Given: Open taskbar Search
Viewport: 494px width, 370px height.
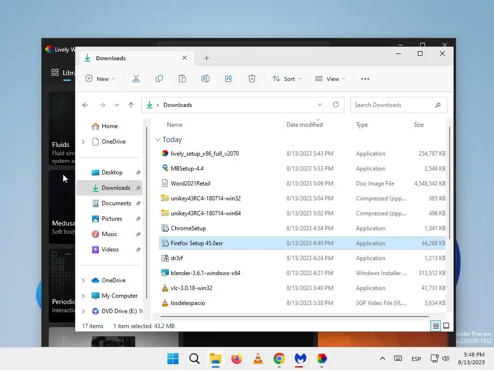Looking at the screenshot, I should point(194,358).
